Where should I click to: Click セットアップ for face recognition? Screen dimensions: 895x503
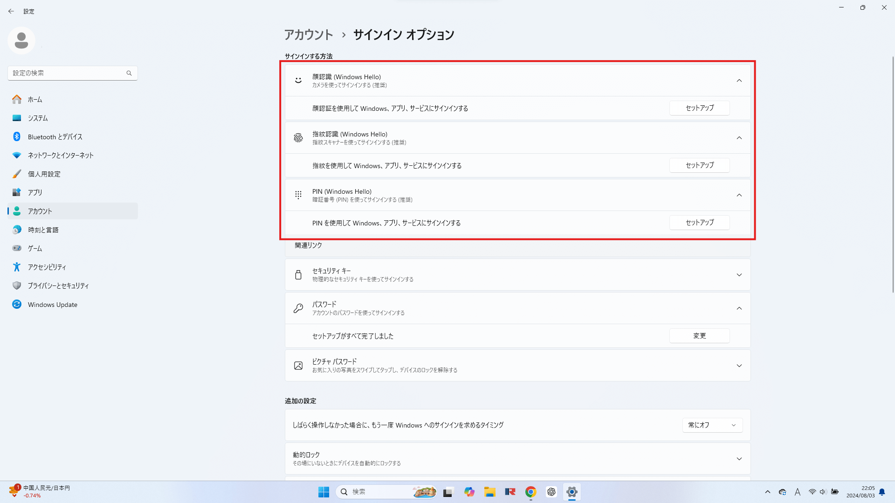pos(699,108)
